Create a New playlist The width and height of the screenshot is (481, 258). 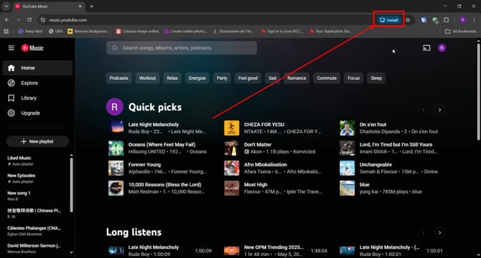(38, 141)
